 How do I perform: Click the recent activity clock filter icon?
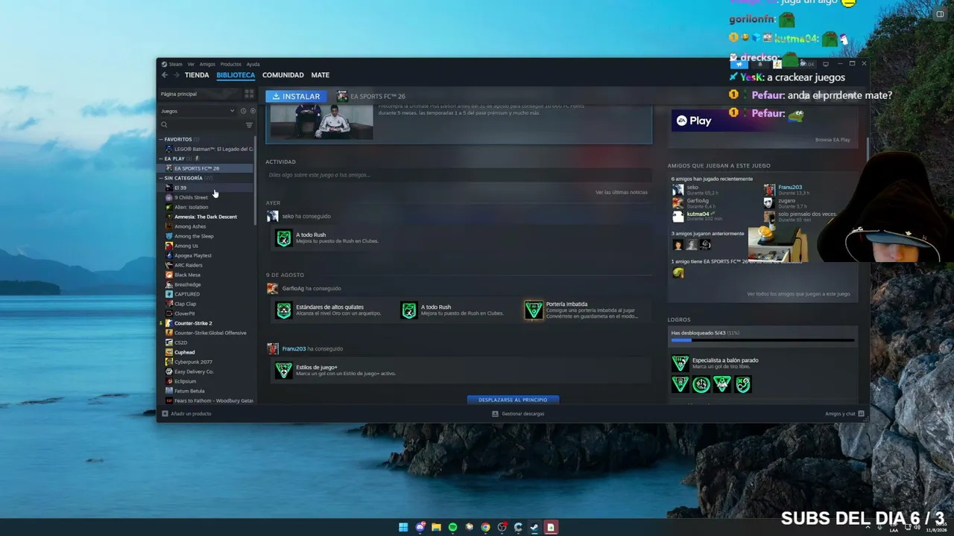(x=243, y=111)
